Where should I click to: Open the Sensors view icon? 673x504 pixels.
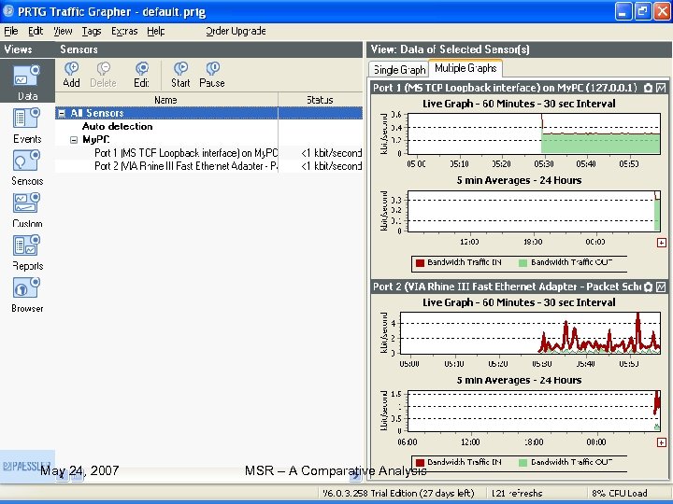(26, 161)
